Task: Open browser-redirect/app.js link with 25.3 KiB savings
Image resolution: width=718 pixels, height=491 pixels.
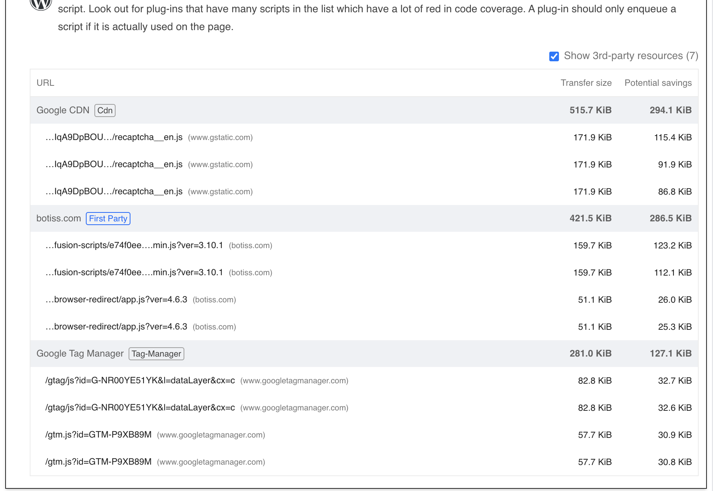Action: coord(116,327)
